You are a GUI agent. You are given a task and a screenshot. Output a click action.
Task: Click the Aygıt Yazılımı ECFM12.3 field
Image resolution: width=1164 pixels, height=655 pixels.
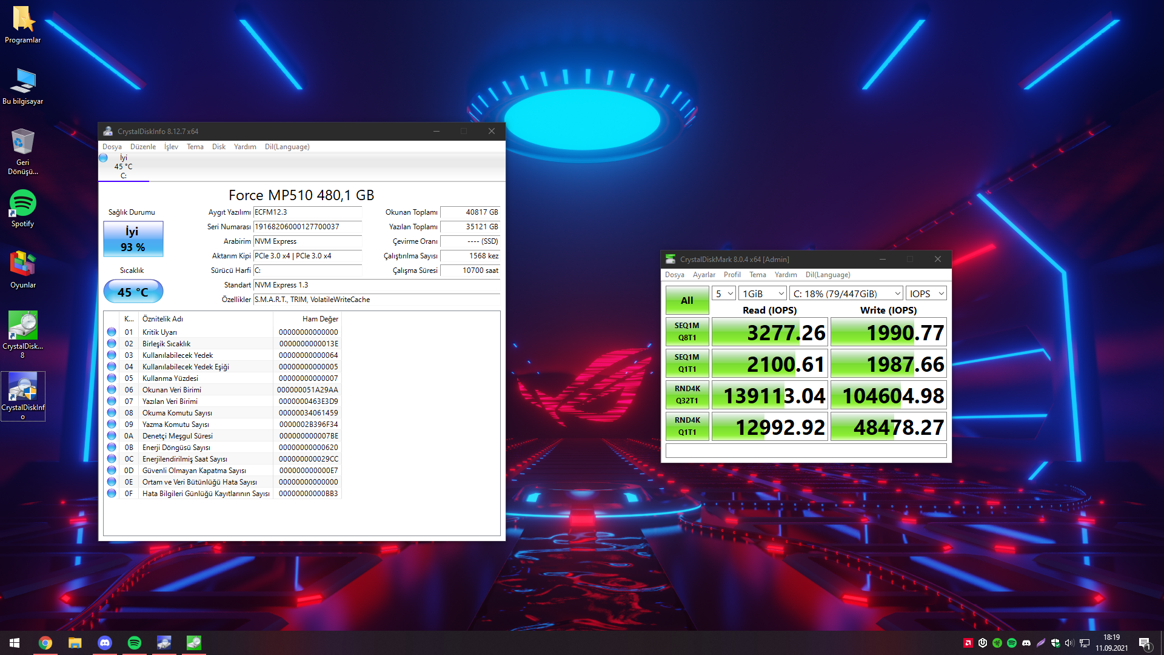point(307,212)
